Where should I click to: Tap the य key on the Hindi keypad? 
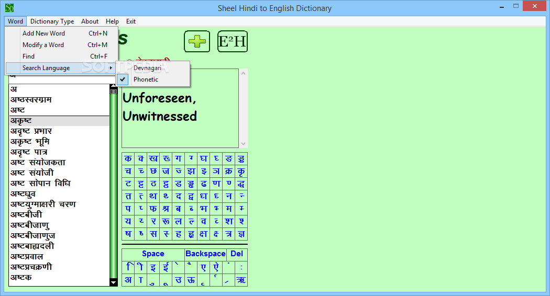pos(128,222)
